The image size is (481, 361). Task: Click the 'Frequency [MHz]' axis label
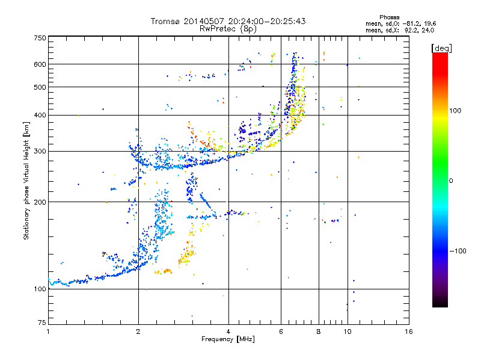[228, 339]
